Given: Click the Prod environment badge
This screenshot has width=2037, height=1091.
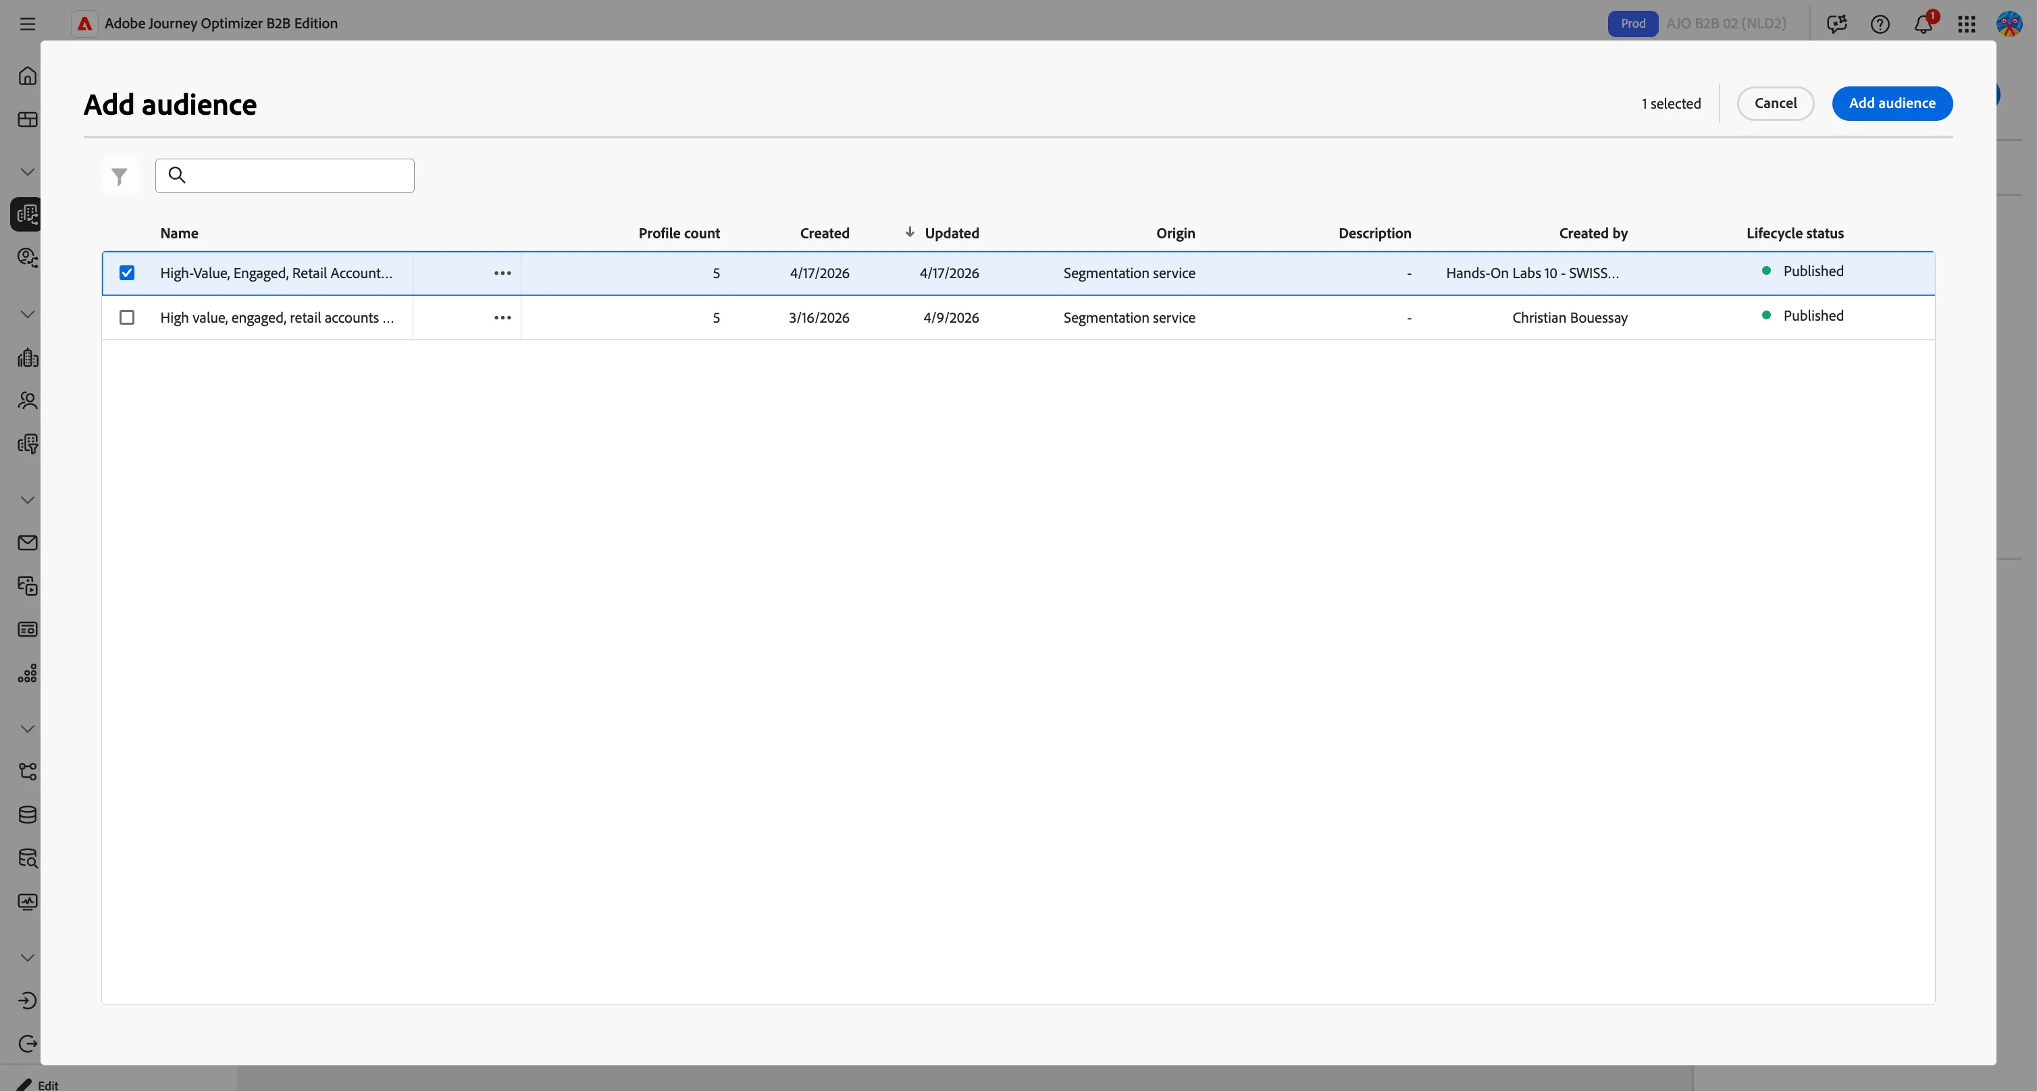Looking at the screenshot, I should (x=1632, y=24).
